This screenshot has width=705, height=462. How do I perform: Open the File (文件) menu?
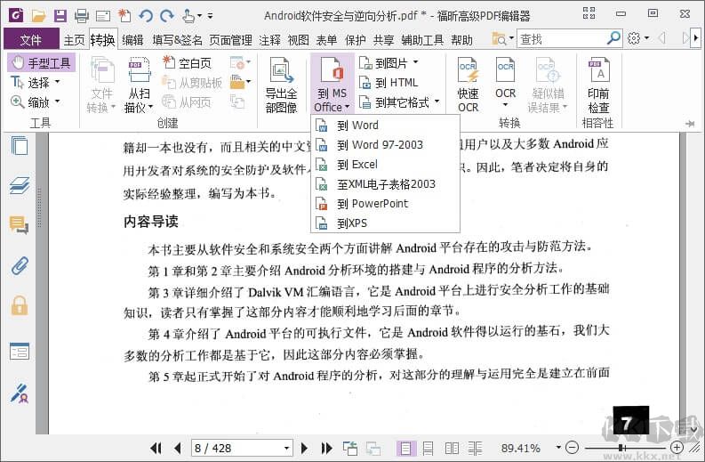pos(31,40)
